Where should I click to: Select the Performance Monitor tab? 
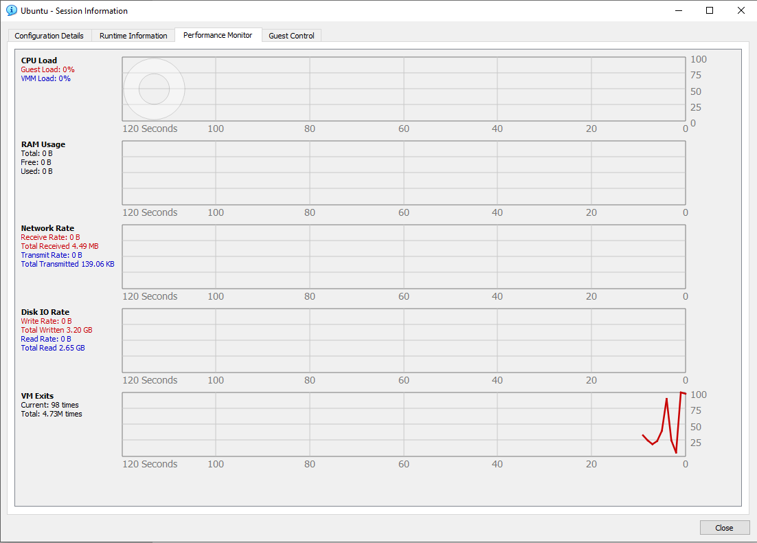click(218, 35)
